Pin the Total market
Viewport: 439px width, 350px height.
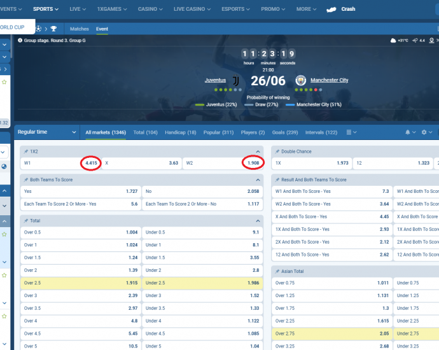click(26, 221)
